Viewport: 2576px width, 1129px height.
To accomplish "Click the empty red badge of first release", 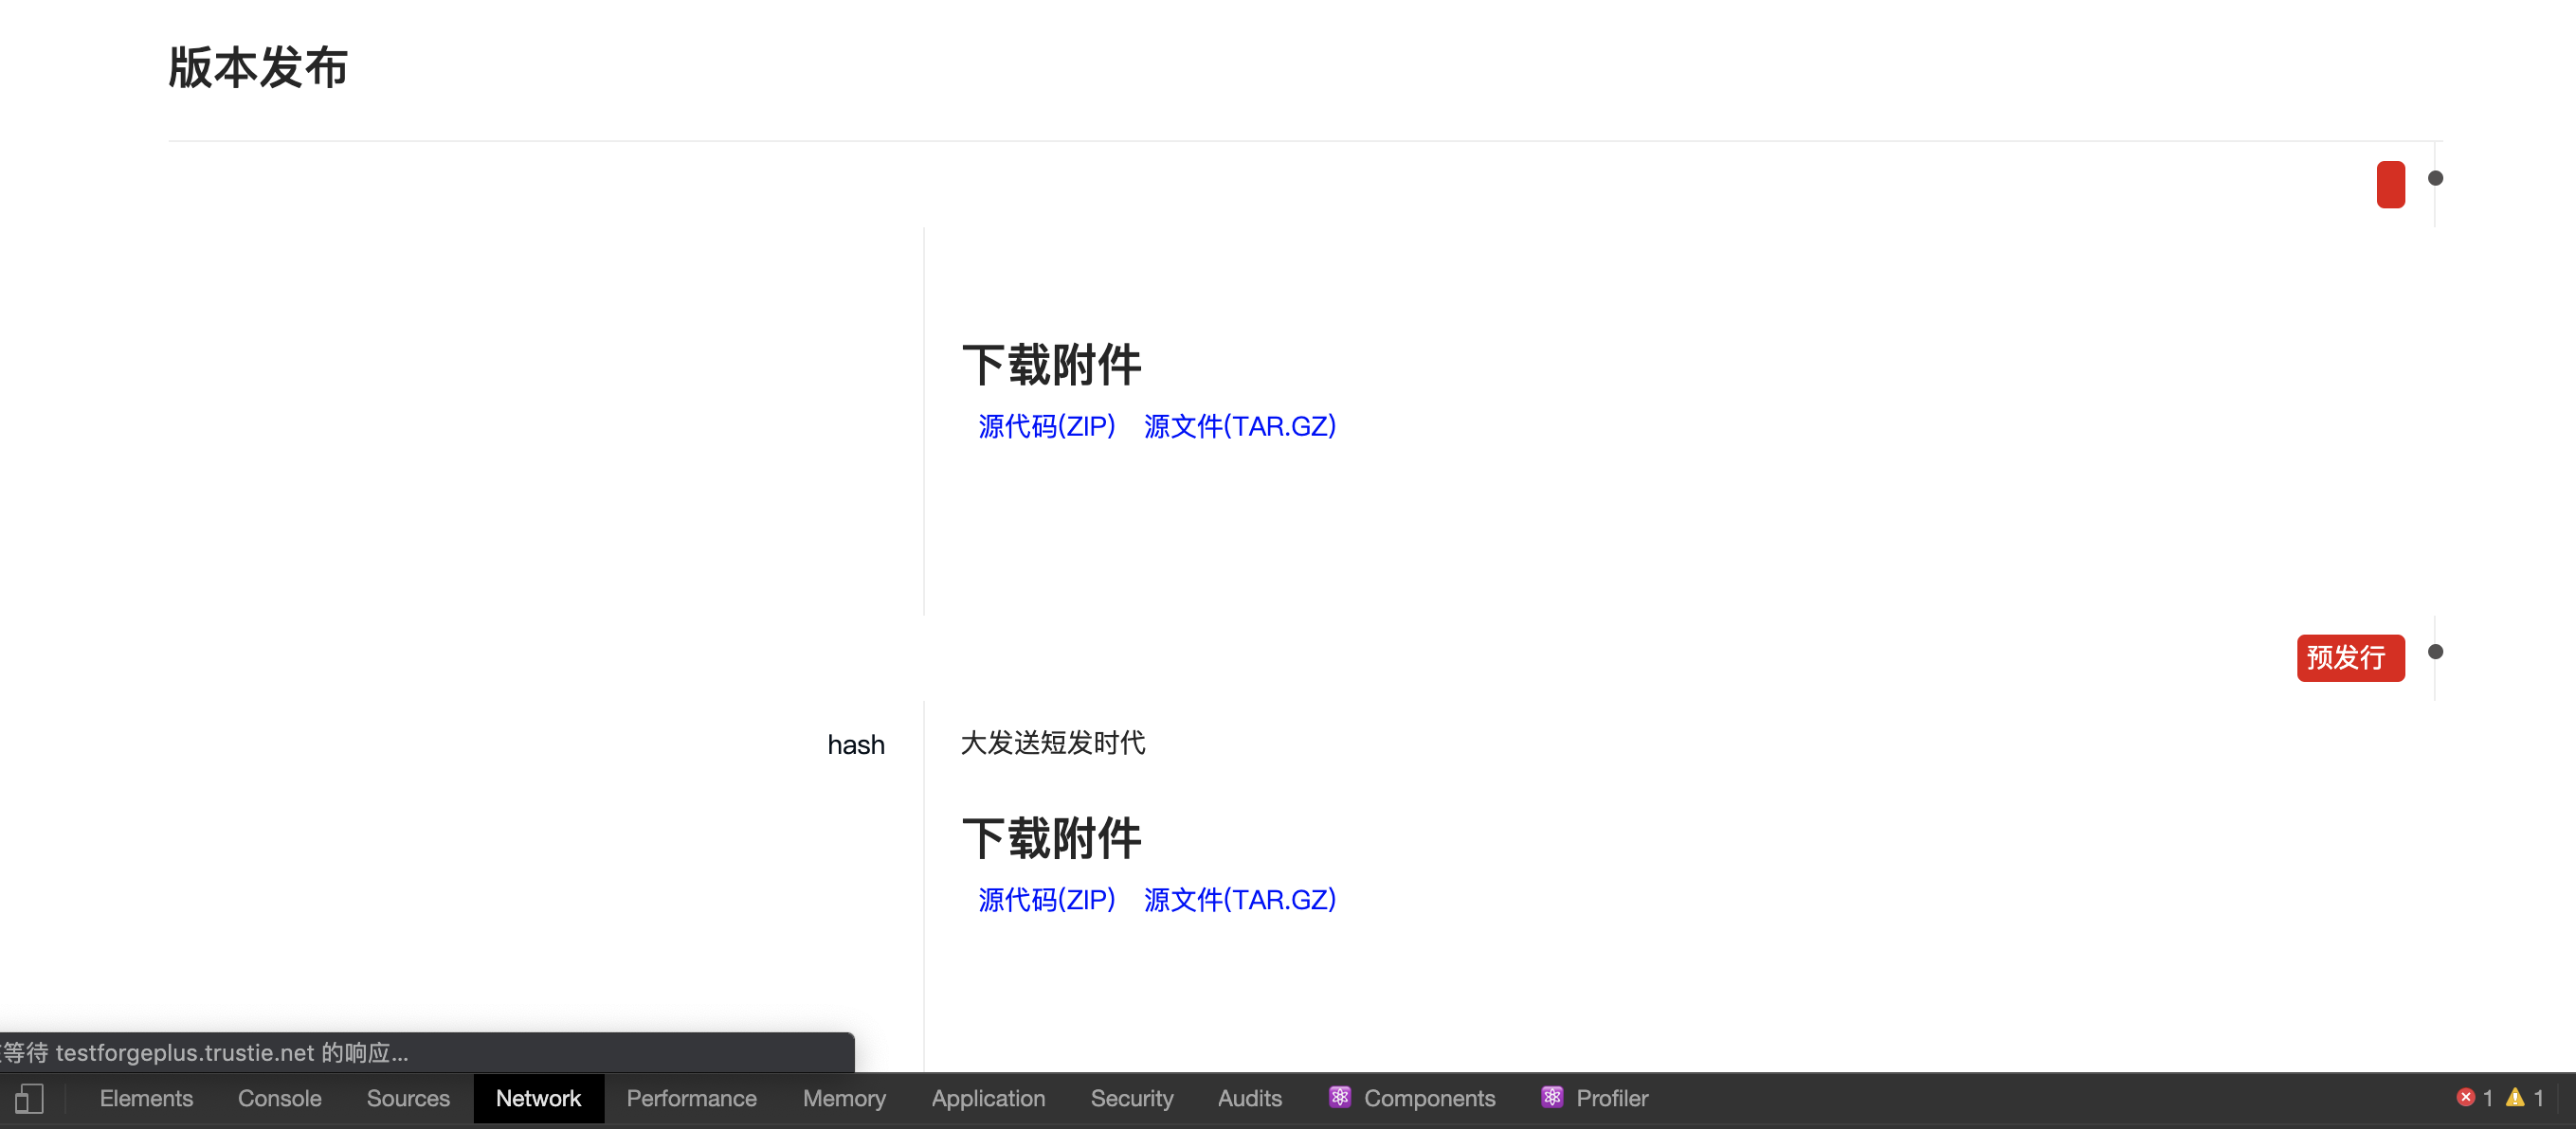I will [2390, 184].
